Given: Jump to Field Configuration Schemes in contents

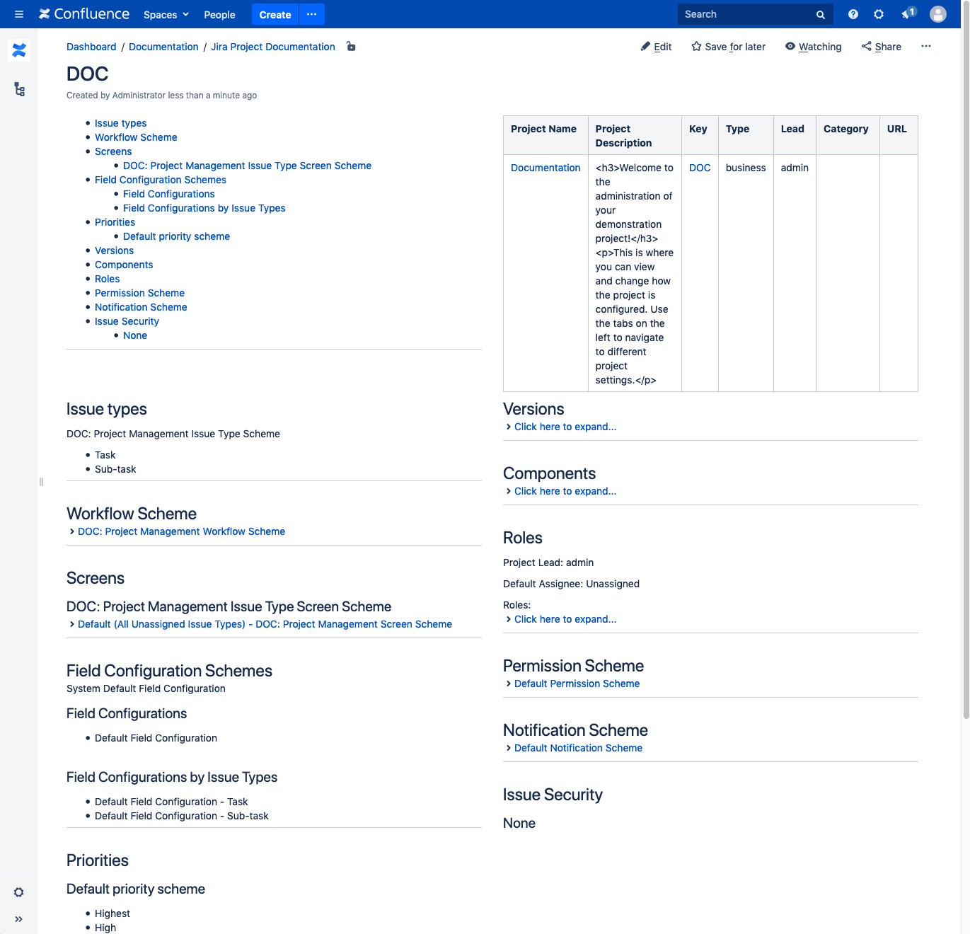Looking at the screenshot, I should 161,180.
